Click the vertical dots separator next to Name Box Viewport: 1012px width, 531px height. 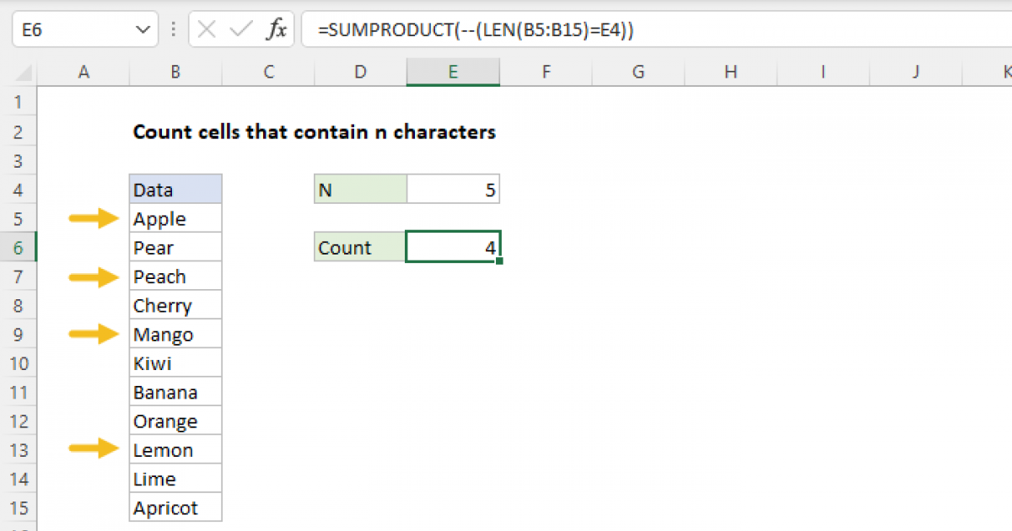click(x=173, y=29)
